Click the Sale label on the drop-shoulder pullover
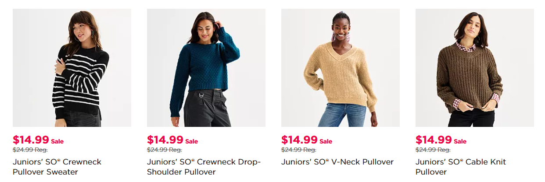Image resolution: width=545 pixels, height=182 pixels. [192, 141]
